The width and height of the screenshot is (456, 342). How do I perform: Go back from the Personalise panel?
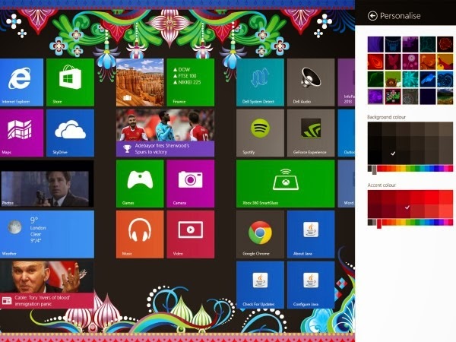[372, 16]
